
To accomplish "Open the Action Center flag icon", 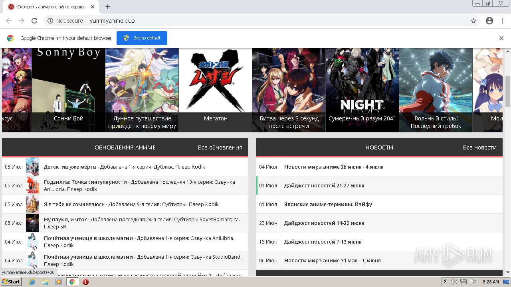I will click(473, 282).
